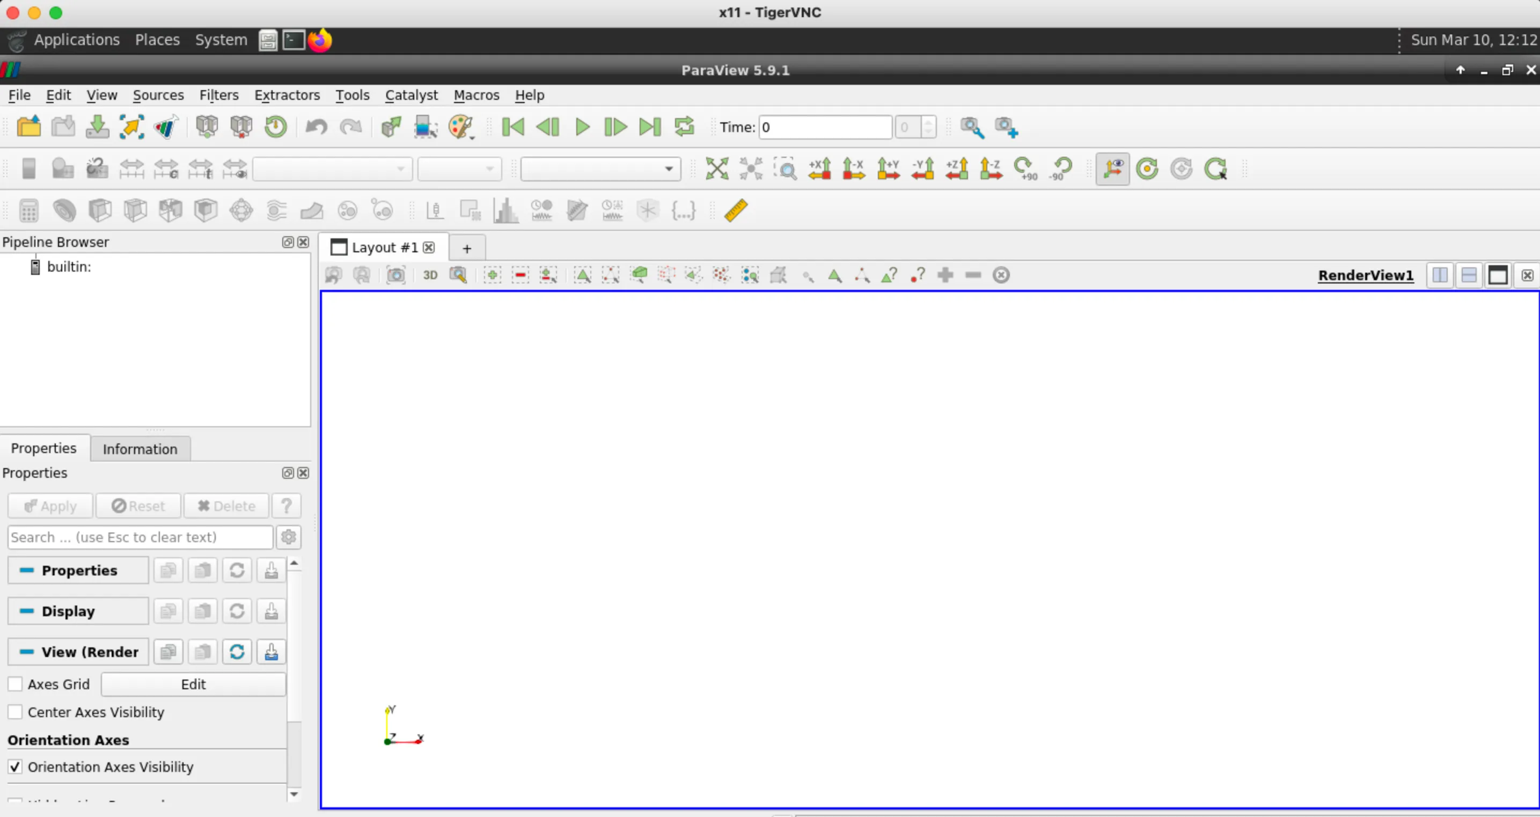Open the Filters menu
The height and width of the screenshot is (817, 1540).
coord(219,95)
